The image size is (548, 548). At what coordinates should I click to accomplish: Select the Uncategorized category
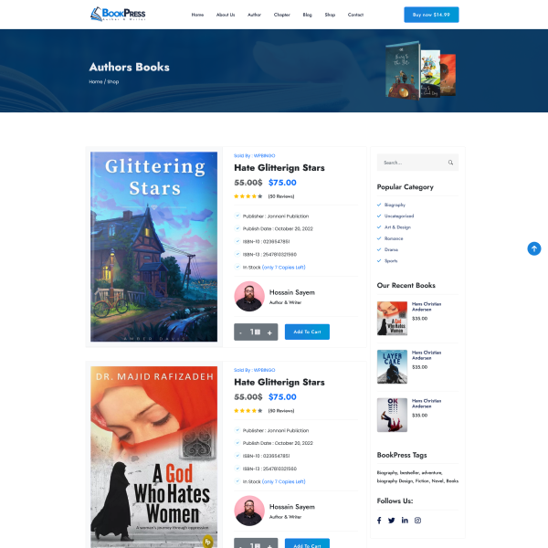(x=399, y=216)
